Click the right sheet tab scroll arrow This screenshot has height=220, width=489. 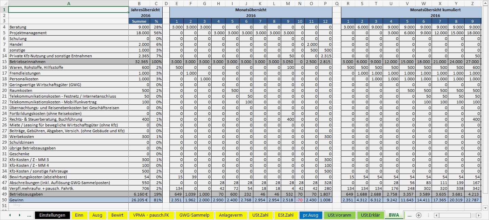pyautogui.click(x=19, y=215)
